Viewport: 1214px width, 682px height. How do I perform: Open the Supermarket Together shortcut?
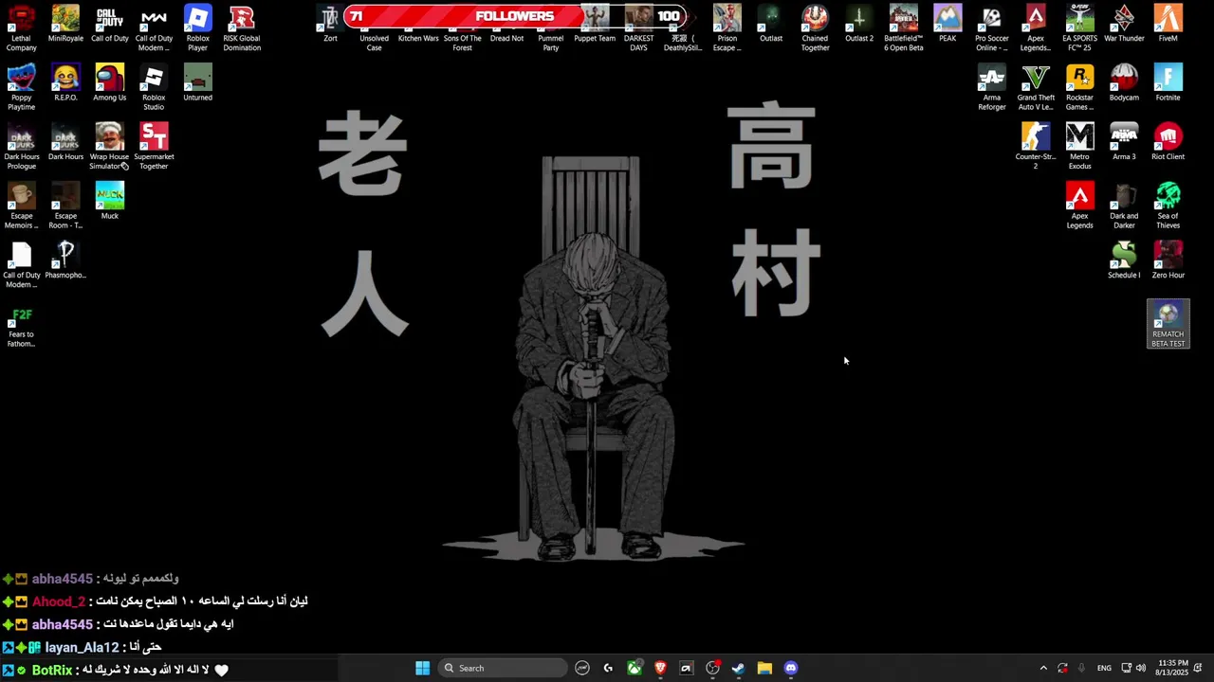[154, 146]
